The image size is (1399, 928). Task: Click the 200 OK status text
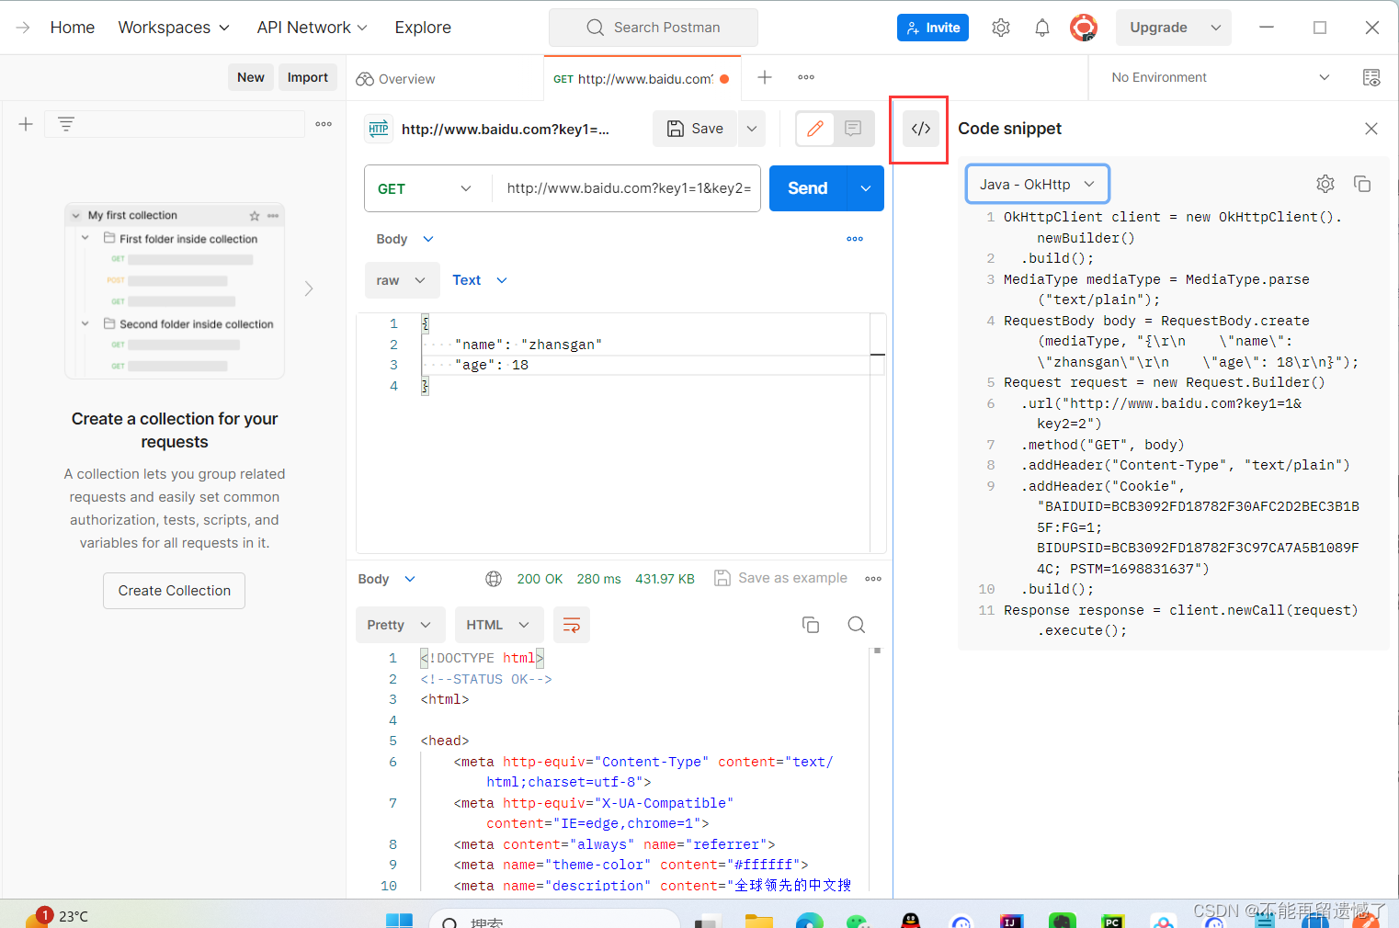pyautogui.click(x=540, y=579)
